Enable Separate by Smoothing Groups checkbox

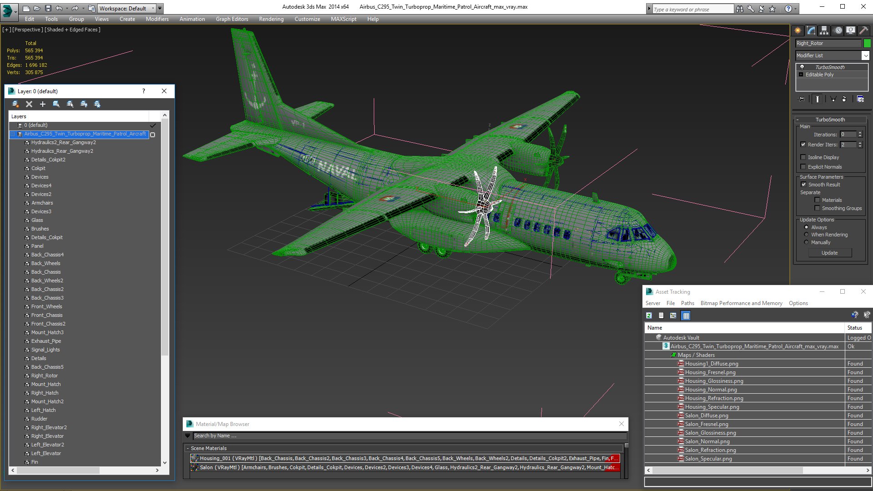coord(817,208)
